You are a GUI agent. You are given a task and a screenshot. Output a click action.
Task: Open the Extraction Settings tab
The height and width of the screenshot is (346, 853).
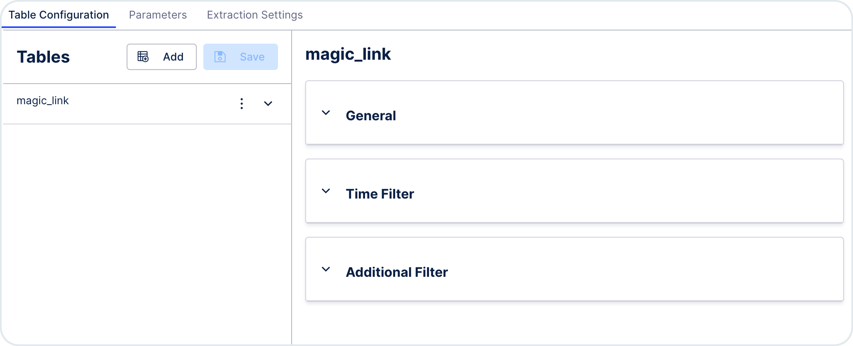point(255,15)
